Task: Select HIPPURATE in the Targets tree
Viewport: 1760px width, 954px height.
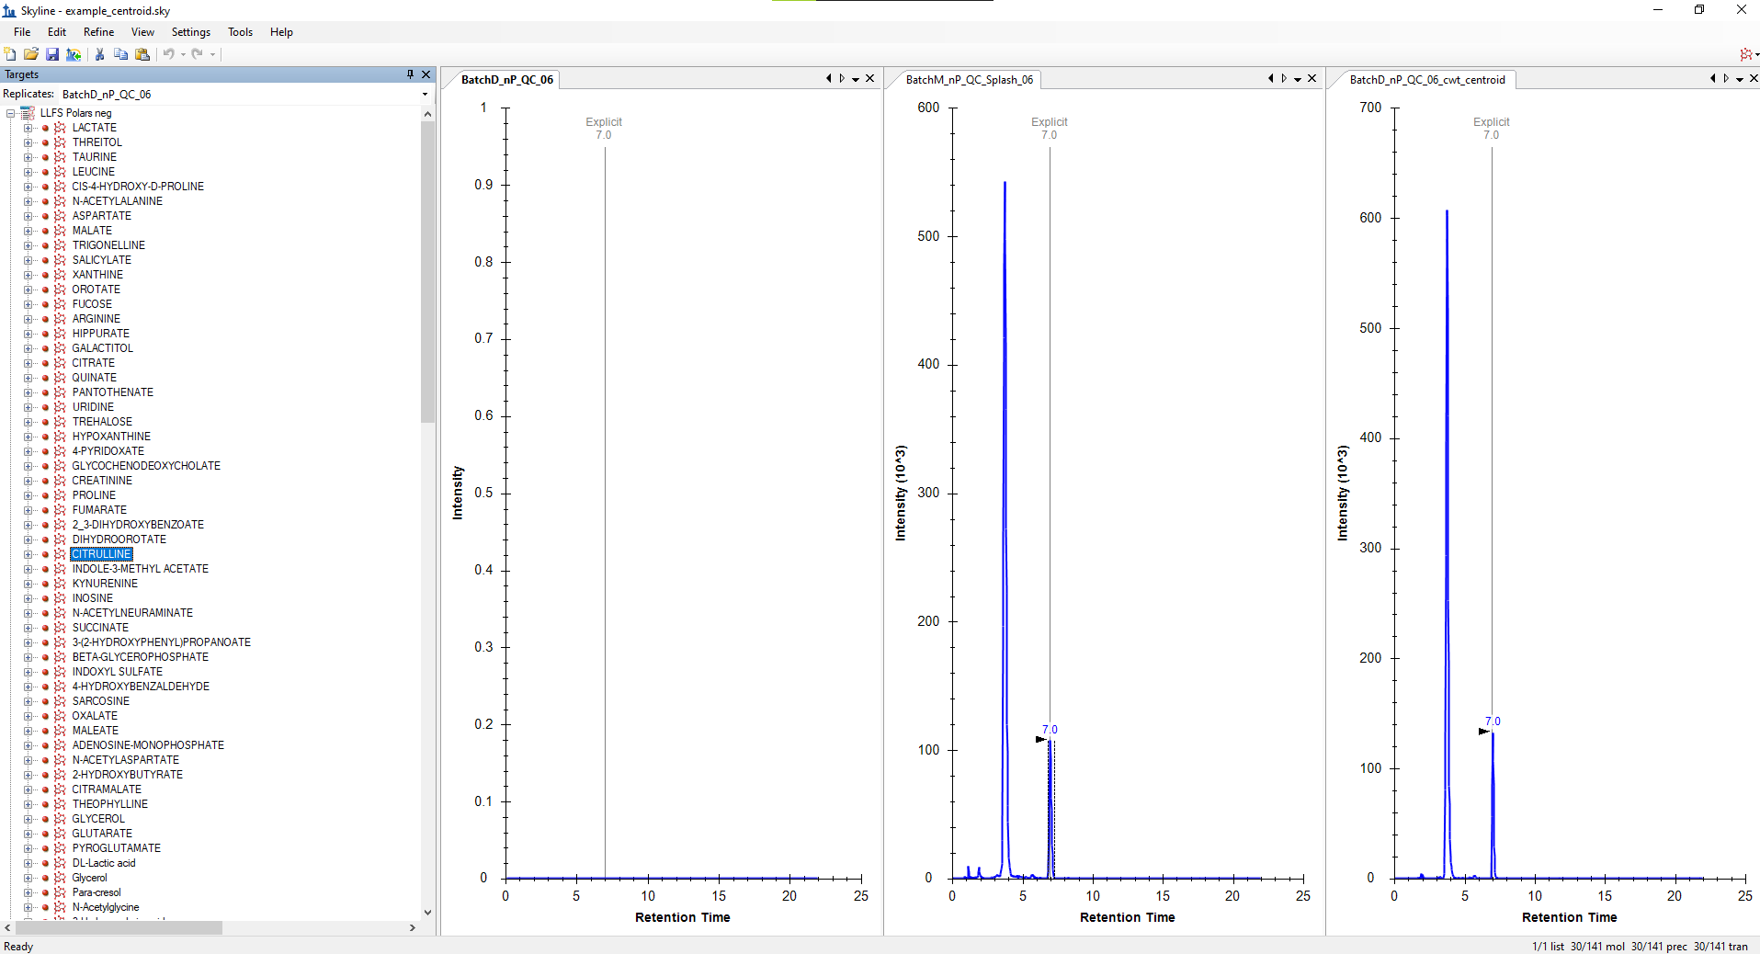Action: tap(100, 334)
